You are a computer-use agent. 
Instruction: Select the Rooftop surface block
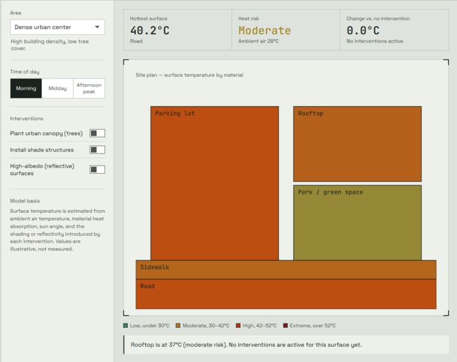[358, 144]
